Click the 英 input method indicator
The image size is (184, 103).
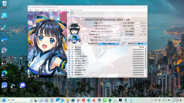159,100
